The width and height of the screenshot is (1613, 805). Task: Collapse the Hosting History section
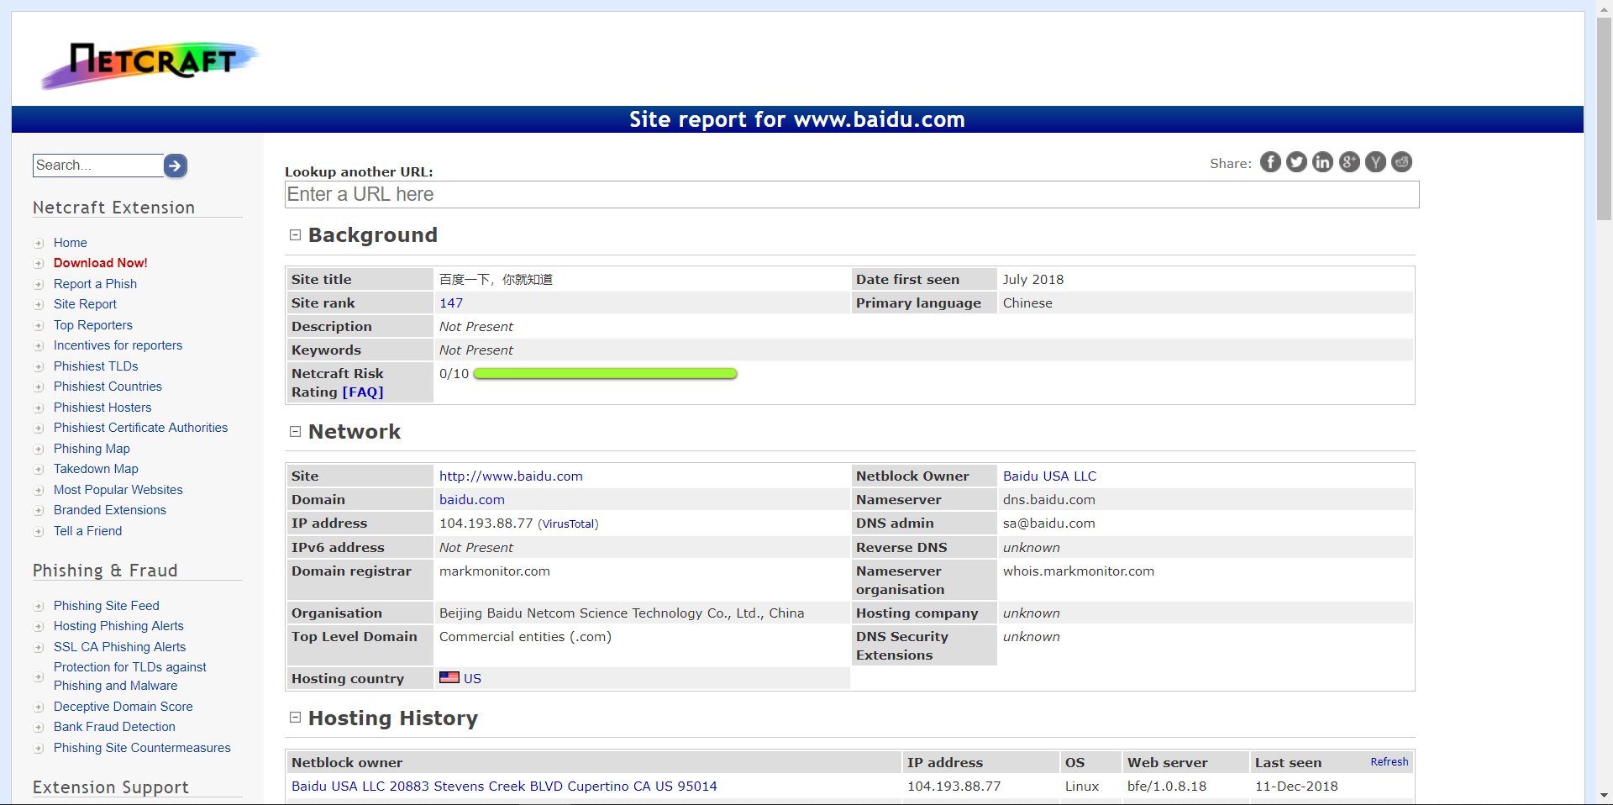[x=295, y=718]
